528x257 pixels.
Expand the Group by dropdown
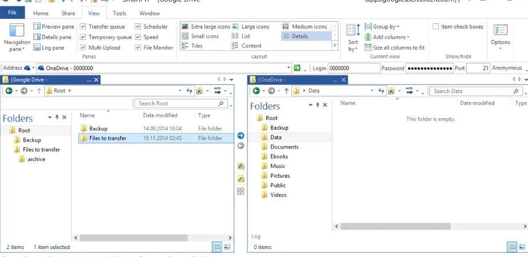(382, 26)
